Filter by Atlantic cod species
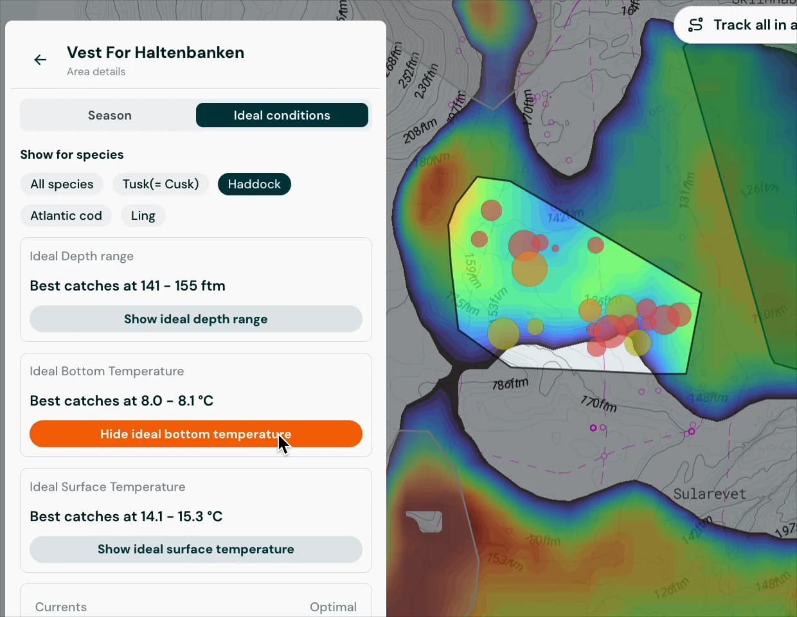This screenshot has height=617, width=797. click(x=66, y=215)
